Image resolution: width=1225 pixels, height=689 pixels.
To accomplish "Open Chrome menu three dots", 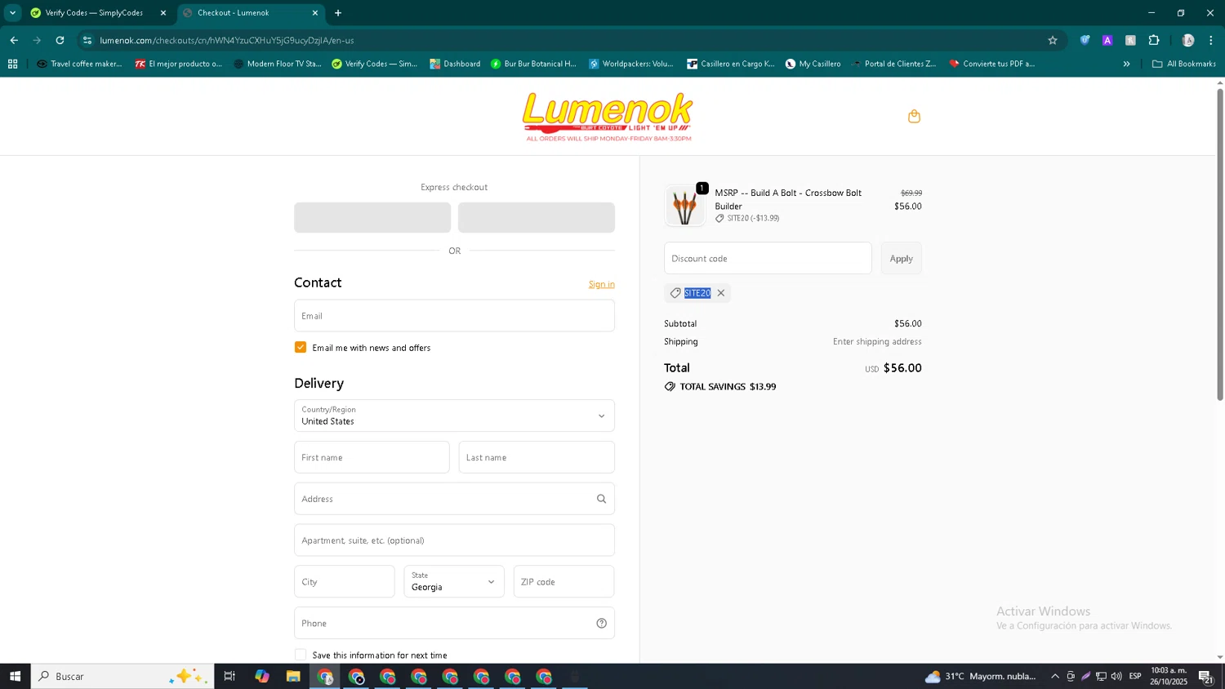I will (1210, 40).
